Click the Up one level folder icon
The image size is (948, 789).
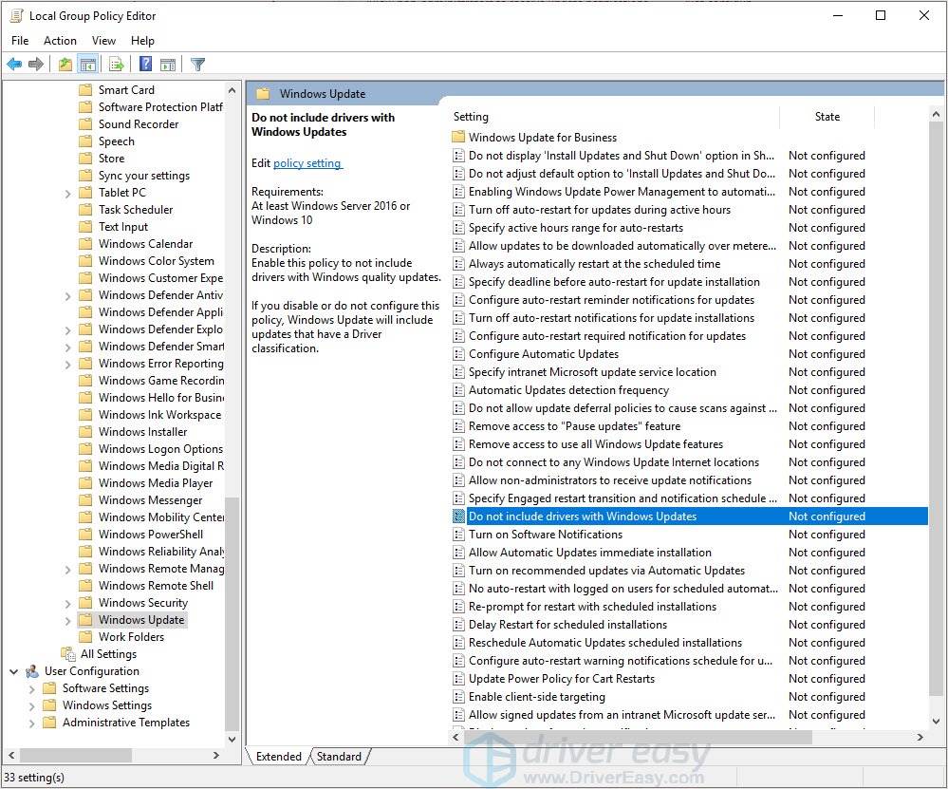coord(64,64)
